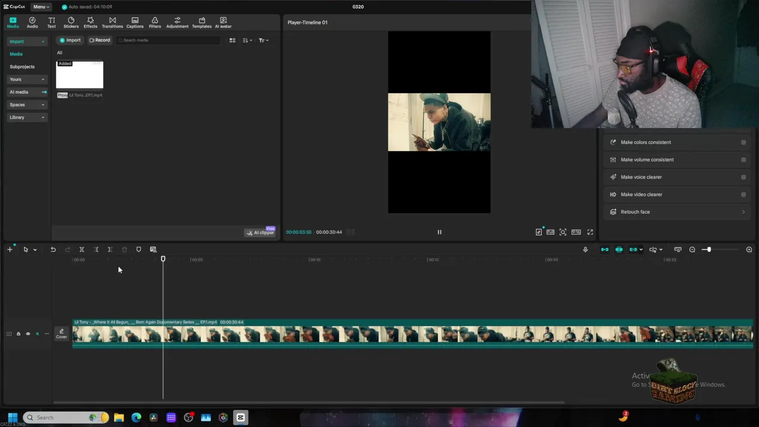Viewport: 759px width, 427px height.
Task: Open the pointer tool mode dropdown
Action: click(x=35, y=250)
